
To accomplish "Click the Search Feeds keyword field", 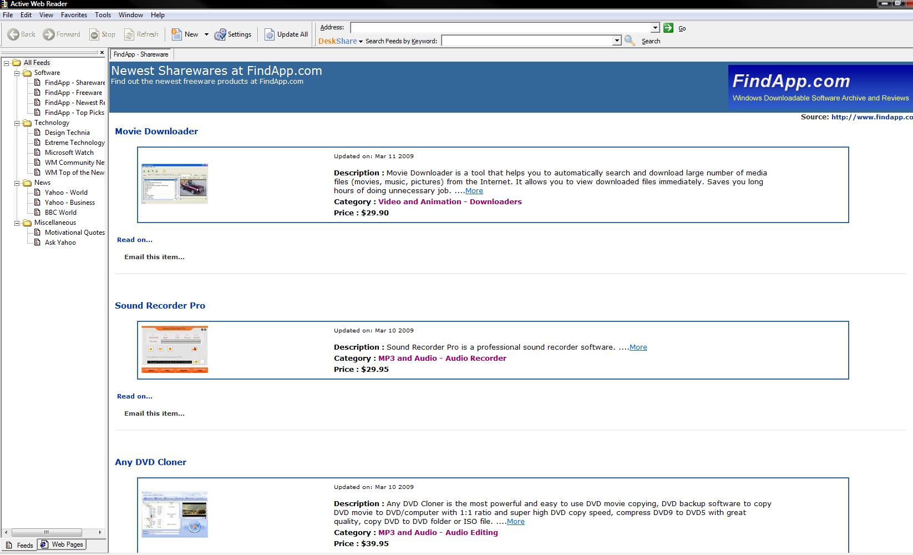I will pos(527,41).
